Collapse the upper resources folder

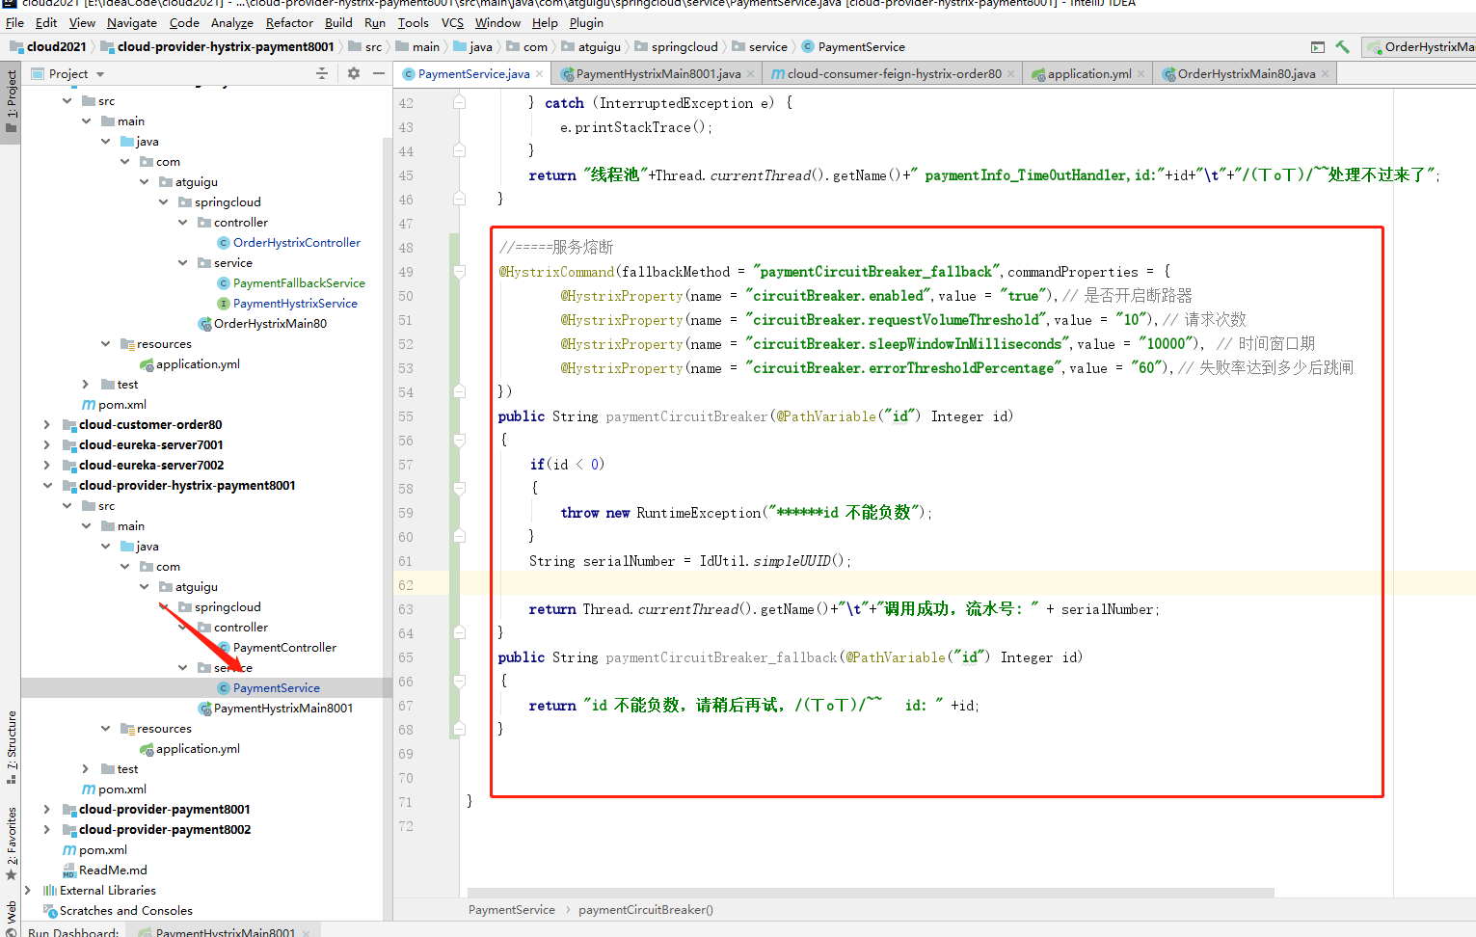[x=105, y=344]
